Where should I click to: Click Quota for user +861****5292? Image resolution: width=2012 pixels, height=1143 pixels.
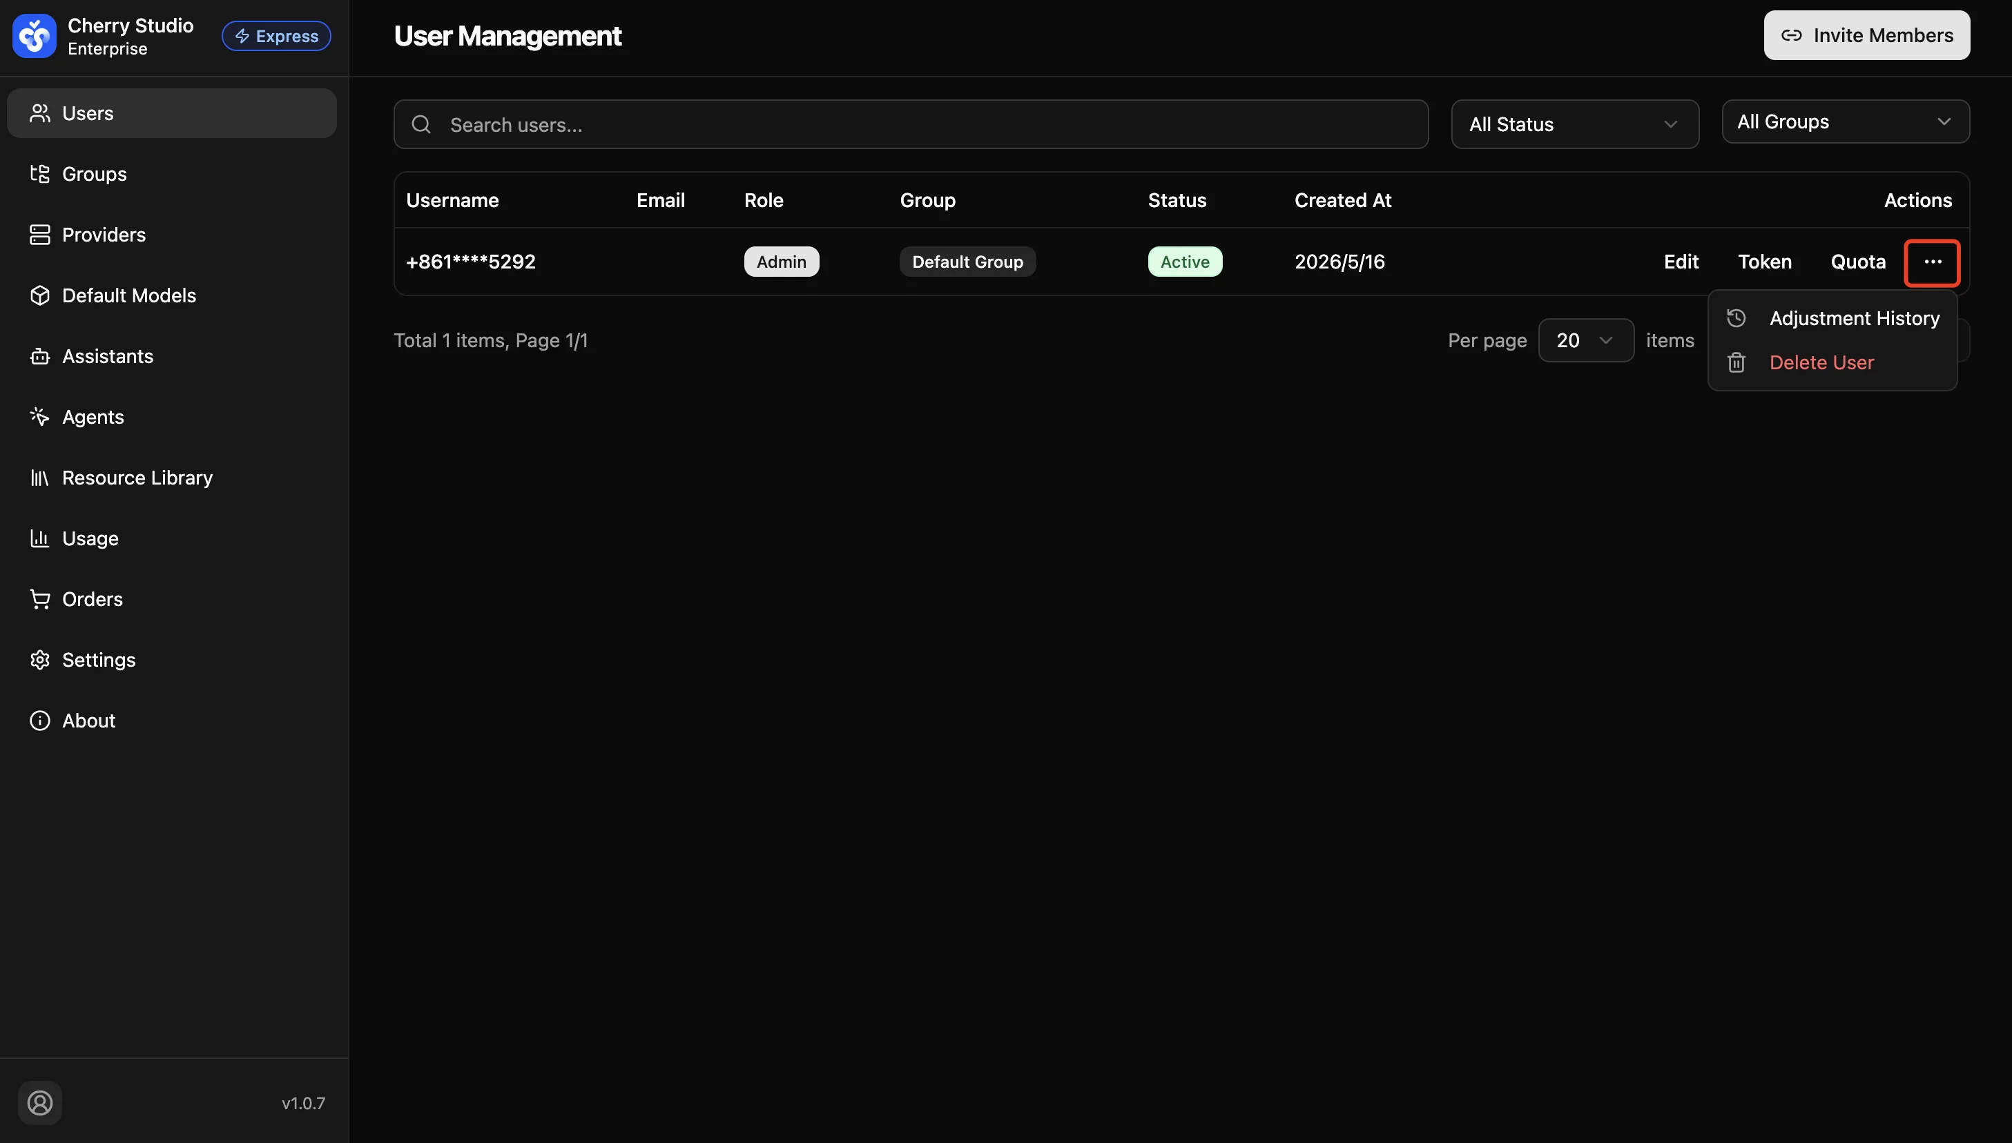click(1858, 262)
